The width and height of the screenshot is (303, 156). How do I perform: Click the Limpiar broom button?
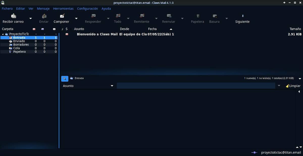tap(293, 86)
